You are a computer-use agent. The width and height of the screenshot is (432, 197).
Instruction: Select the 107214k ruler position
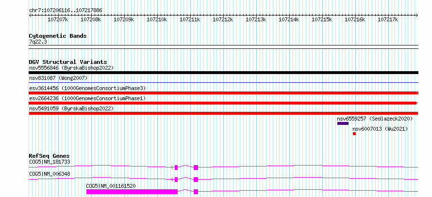[x=289, y=19]
